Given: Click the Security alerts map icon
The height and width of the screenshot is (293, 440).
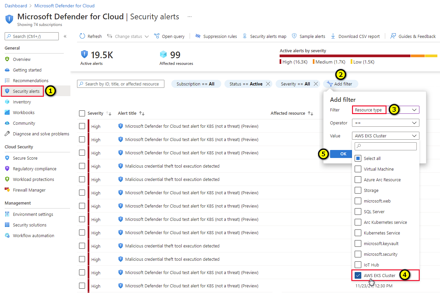Looking at the screenshot, I should pos(245,36).
